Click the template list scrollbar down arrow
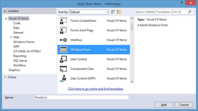 (132, 82)
